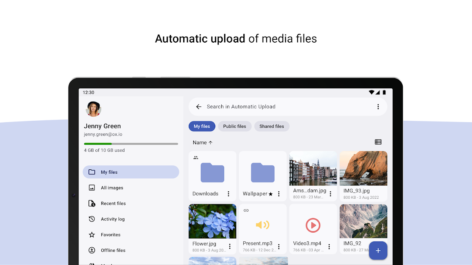Viewport: 472px width, 265px height.
Task: Open the search bar overflow menu
Action: 378,107
